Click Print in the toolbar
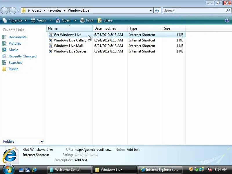This screenshot has height=174, width=232. pyautogui.click(x=87, y=20)
